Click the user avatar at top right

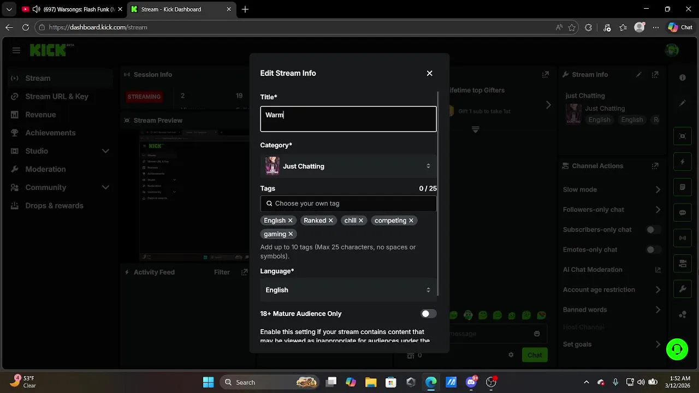(672, 50)
